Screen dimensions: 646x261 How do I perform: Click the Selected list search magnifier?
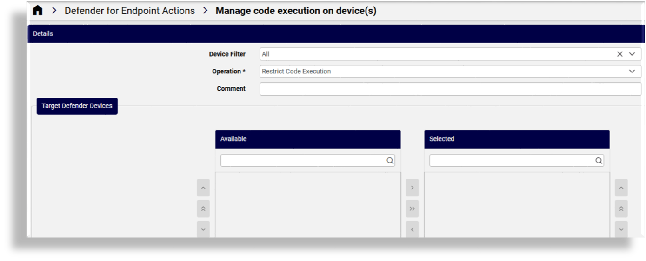pos(599,161)
